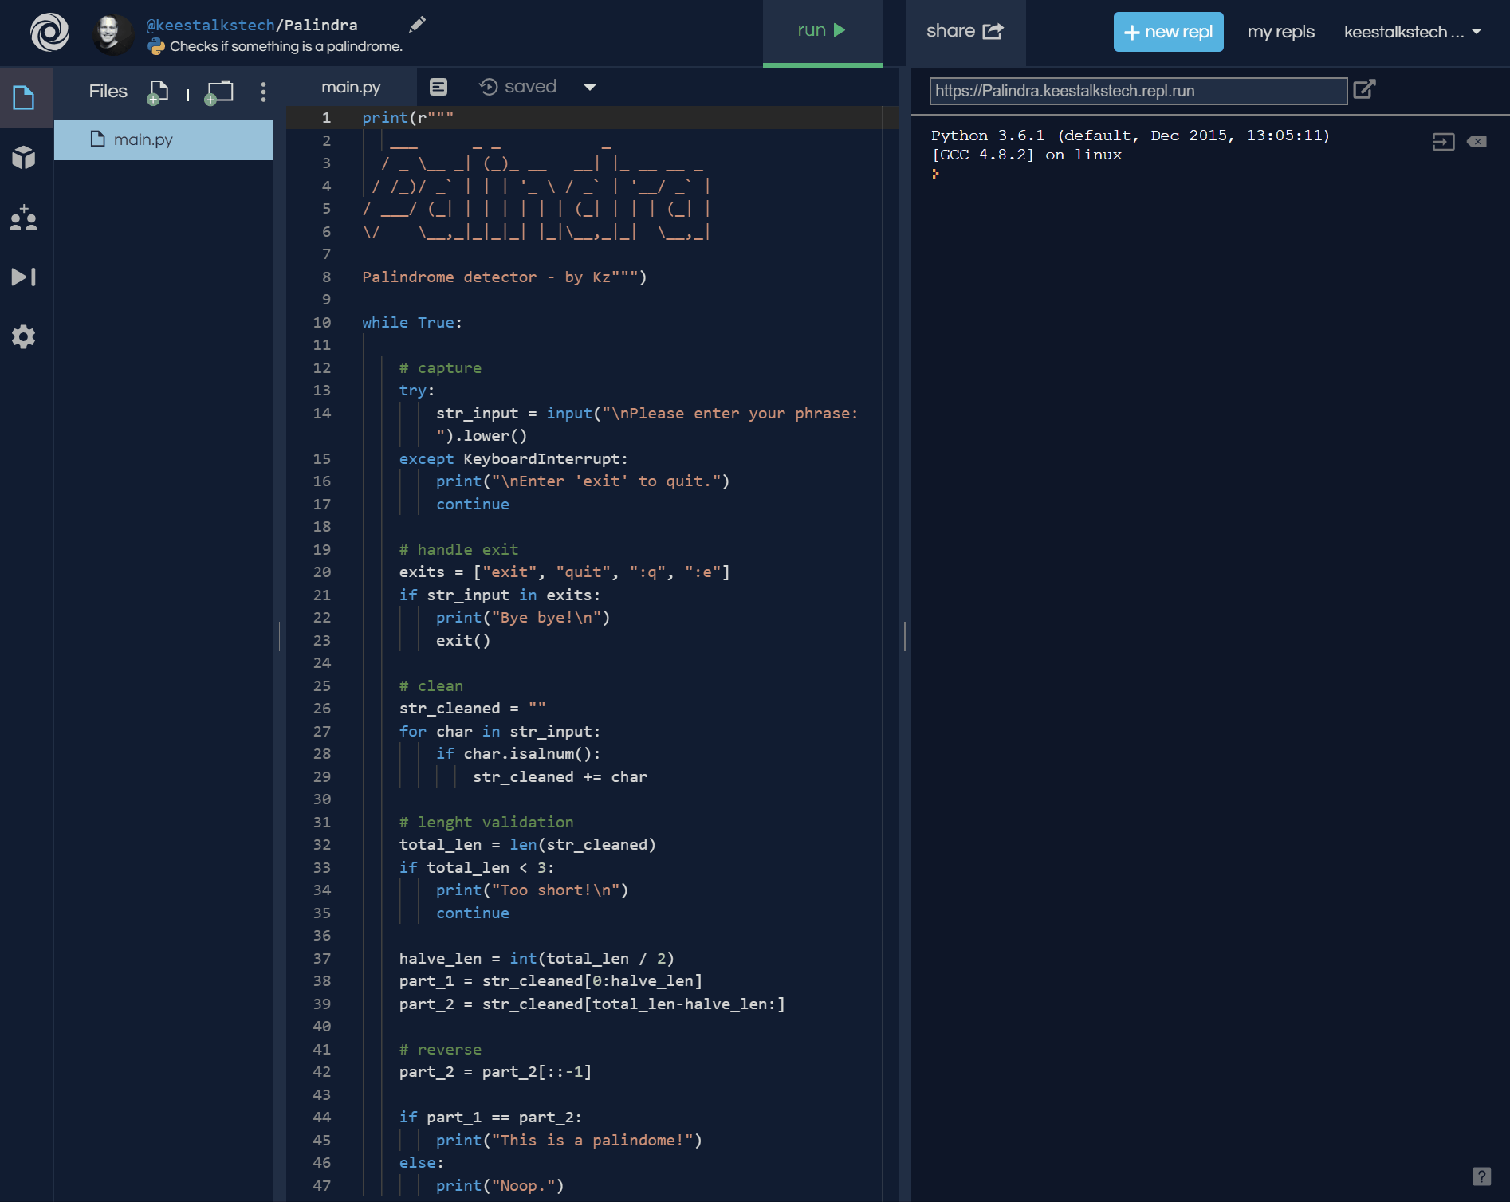Click the Replit logo
Viewport: 1510px width, 1202px height.
click(x=49, y=33)
